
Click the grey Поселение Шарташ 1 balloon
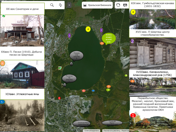69,78
